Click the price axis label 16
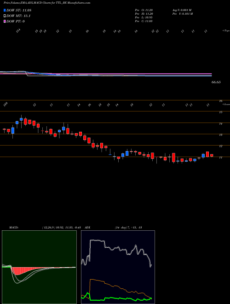The width and height of the screenshot is (230, 304). tap(221, 101)
